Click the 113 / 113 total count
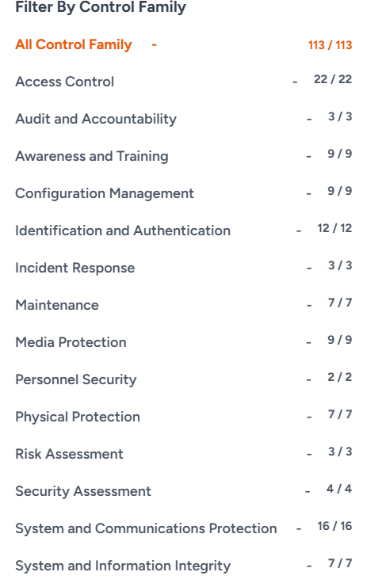The width and height of the screenshot is (367, 587). 330,45
